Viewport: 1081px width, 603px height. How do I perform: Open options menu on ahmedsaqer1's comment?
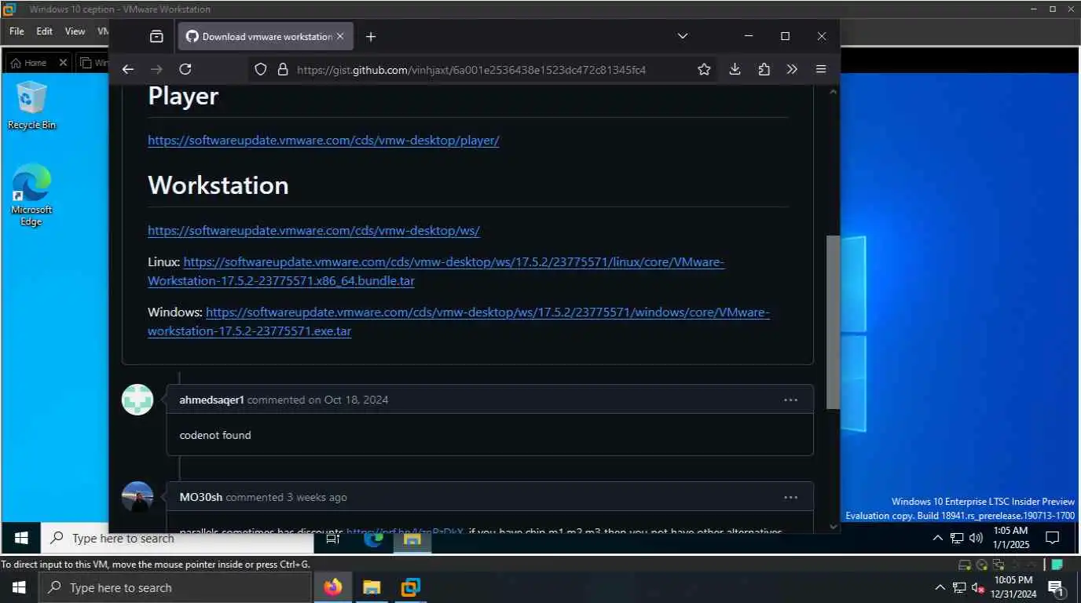tap(790, 400)
